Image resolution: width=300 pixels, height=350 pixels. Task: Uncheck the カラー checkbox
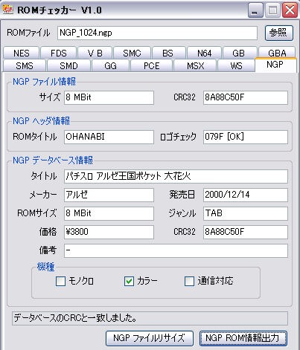[129, 282]
